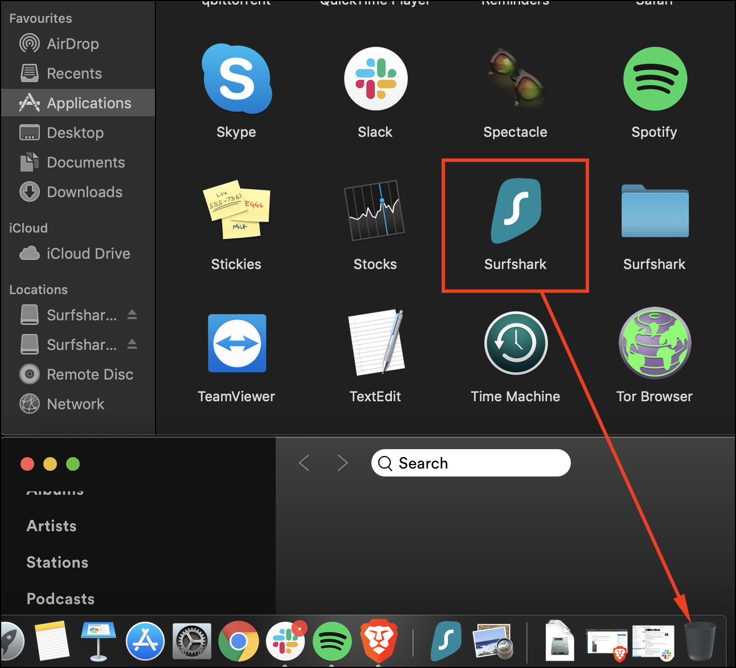Open the Skype app icon
736x668 pixels.
tap(236, 79)
